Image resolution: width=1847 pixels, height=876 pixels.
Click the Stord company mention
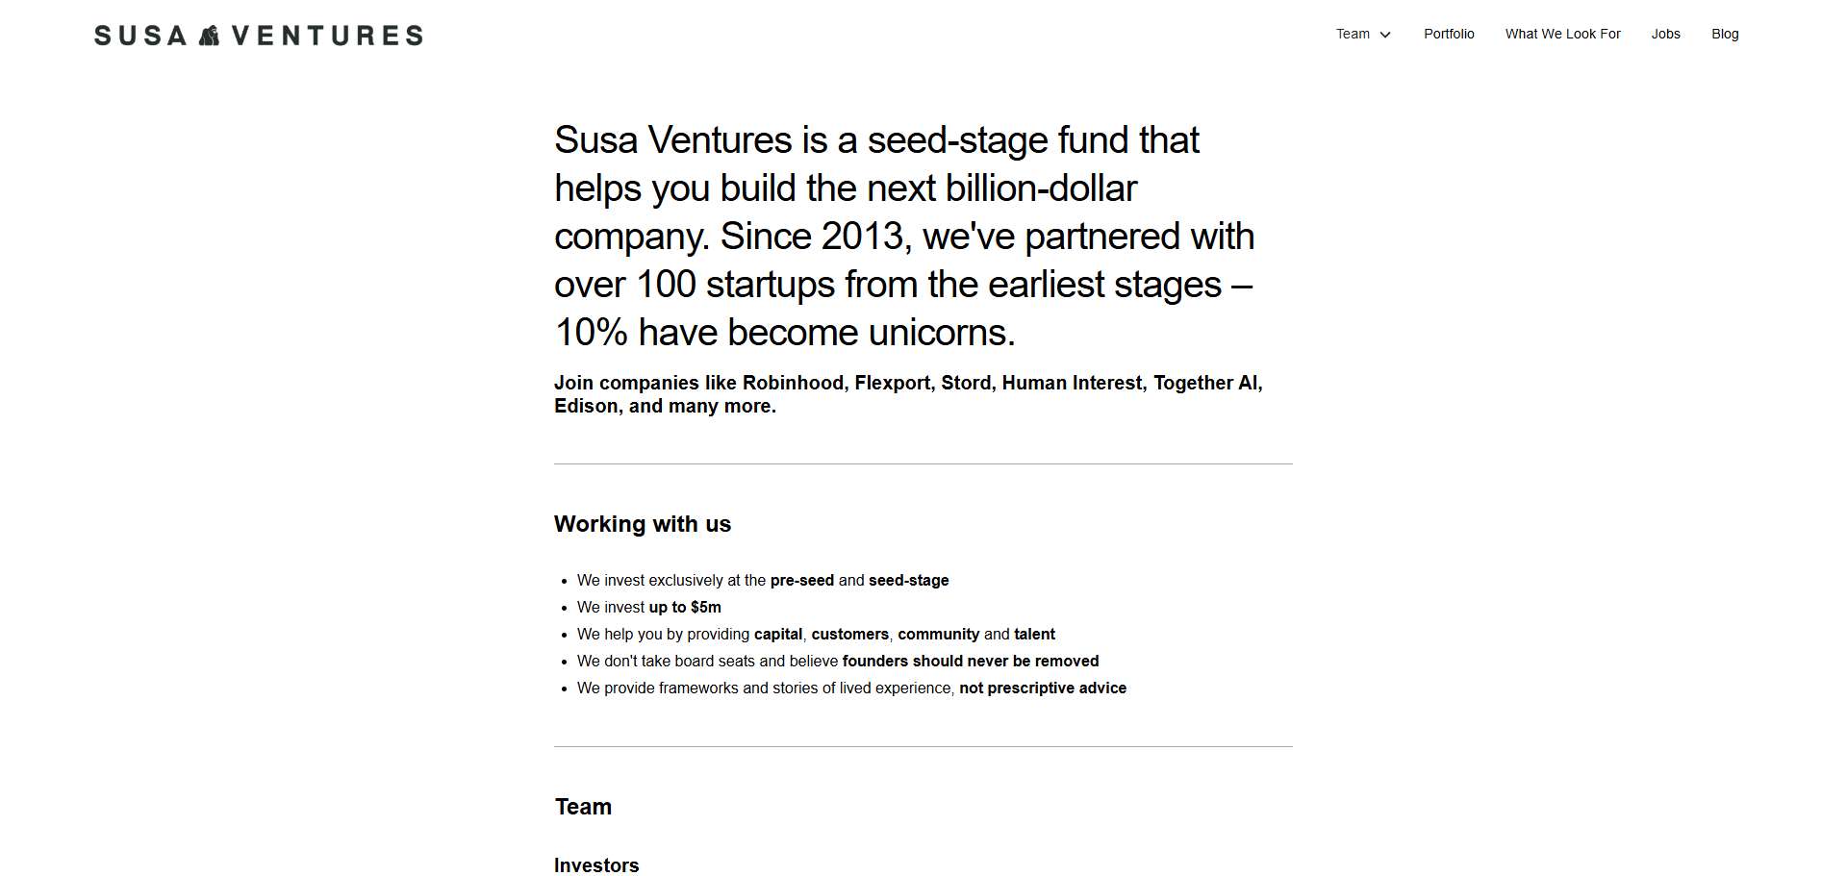970,383
